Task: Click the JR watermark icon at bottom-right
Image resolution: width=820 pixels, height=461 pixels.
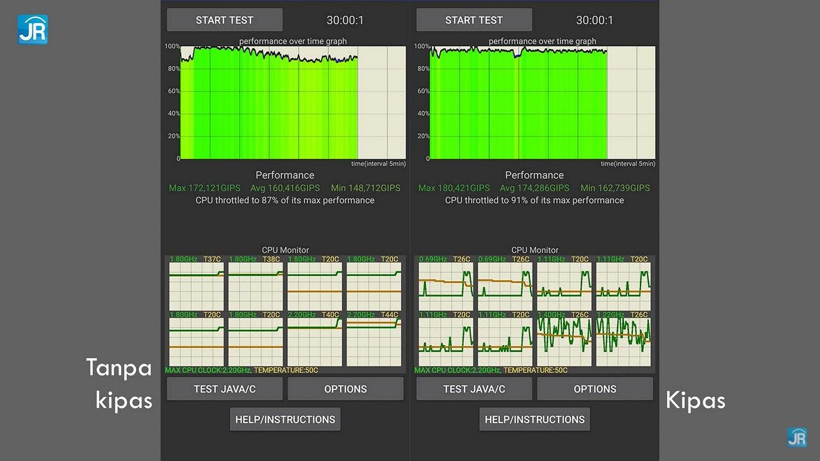Action: pos(797,437)
